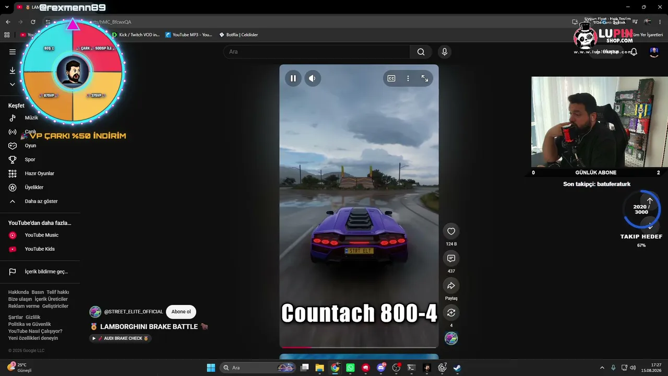The height and width of the screenshot is (376, 668).
Task: Open the browser three-dot menu
Action: point(659,22)
